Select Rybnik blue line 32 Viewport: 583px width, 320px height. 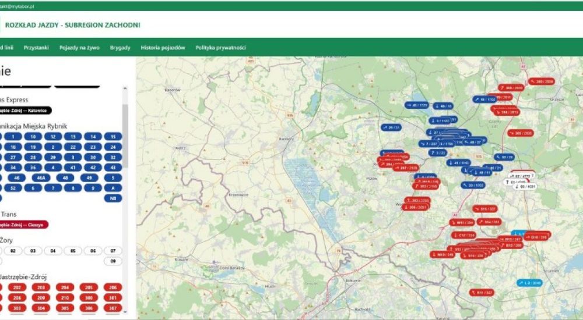[x=113, y=157]
